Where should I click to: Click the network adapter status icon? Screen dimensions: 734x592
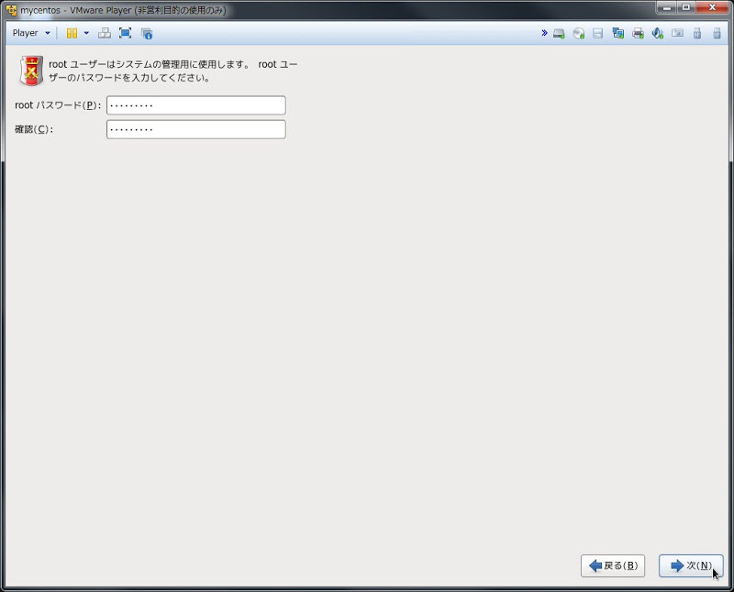tap(617, 33)
